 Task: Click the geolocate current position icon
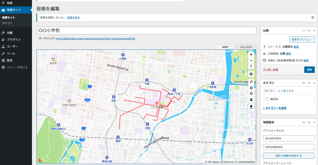251,74
